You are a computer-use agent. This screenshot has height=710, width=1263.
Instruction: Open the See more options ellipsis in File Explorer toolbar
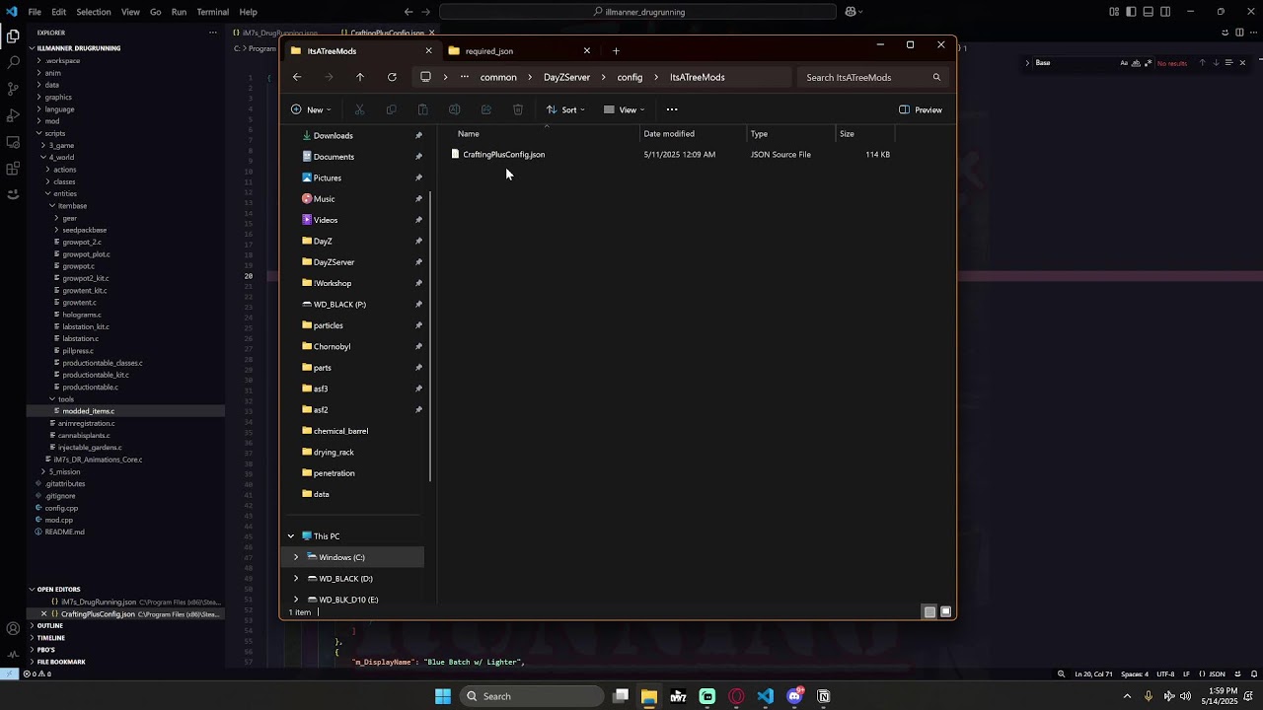click(x=672, y=109)
